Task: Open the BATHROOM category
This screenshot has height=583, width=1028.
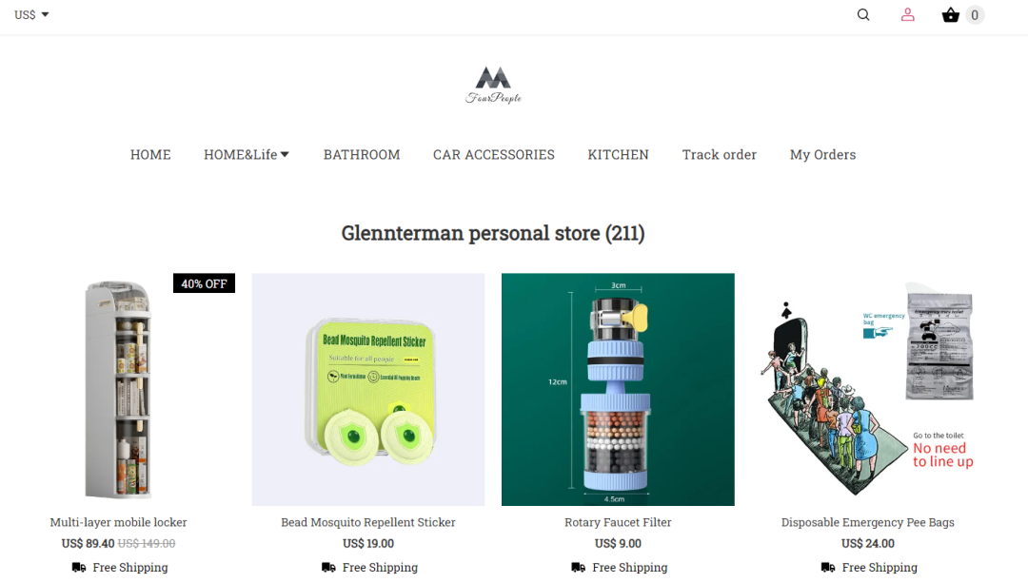Action: point(362,155)
